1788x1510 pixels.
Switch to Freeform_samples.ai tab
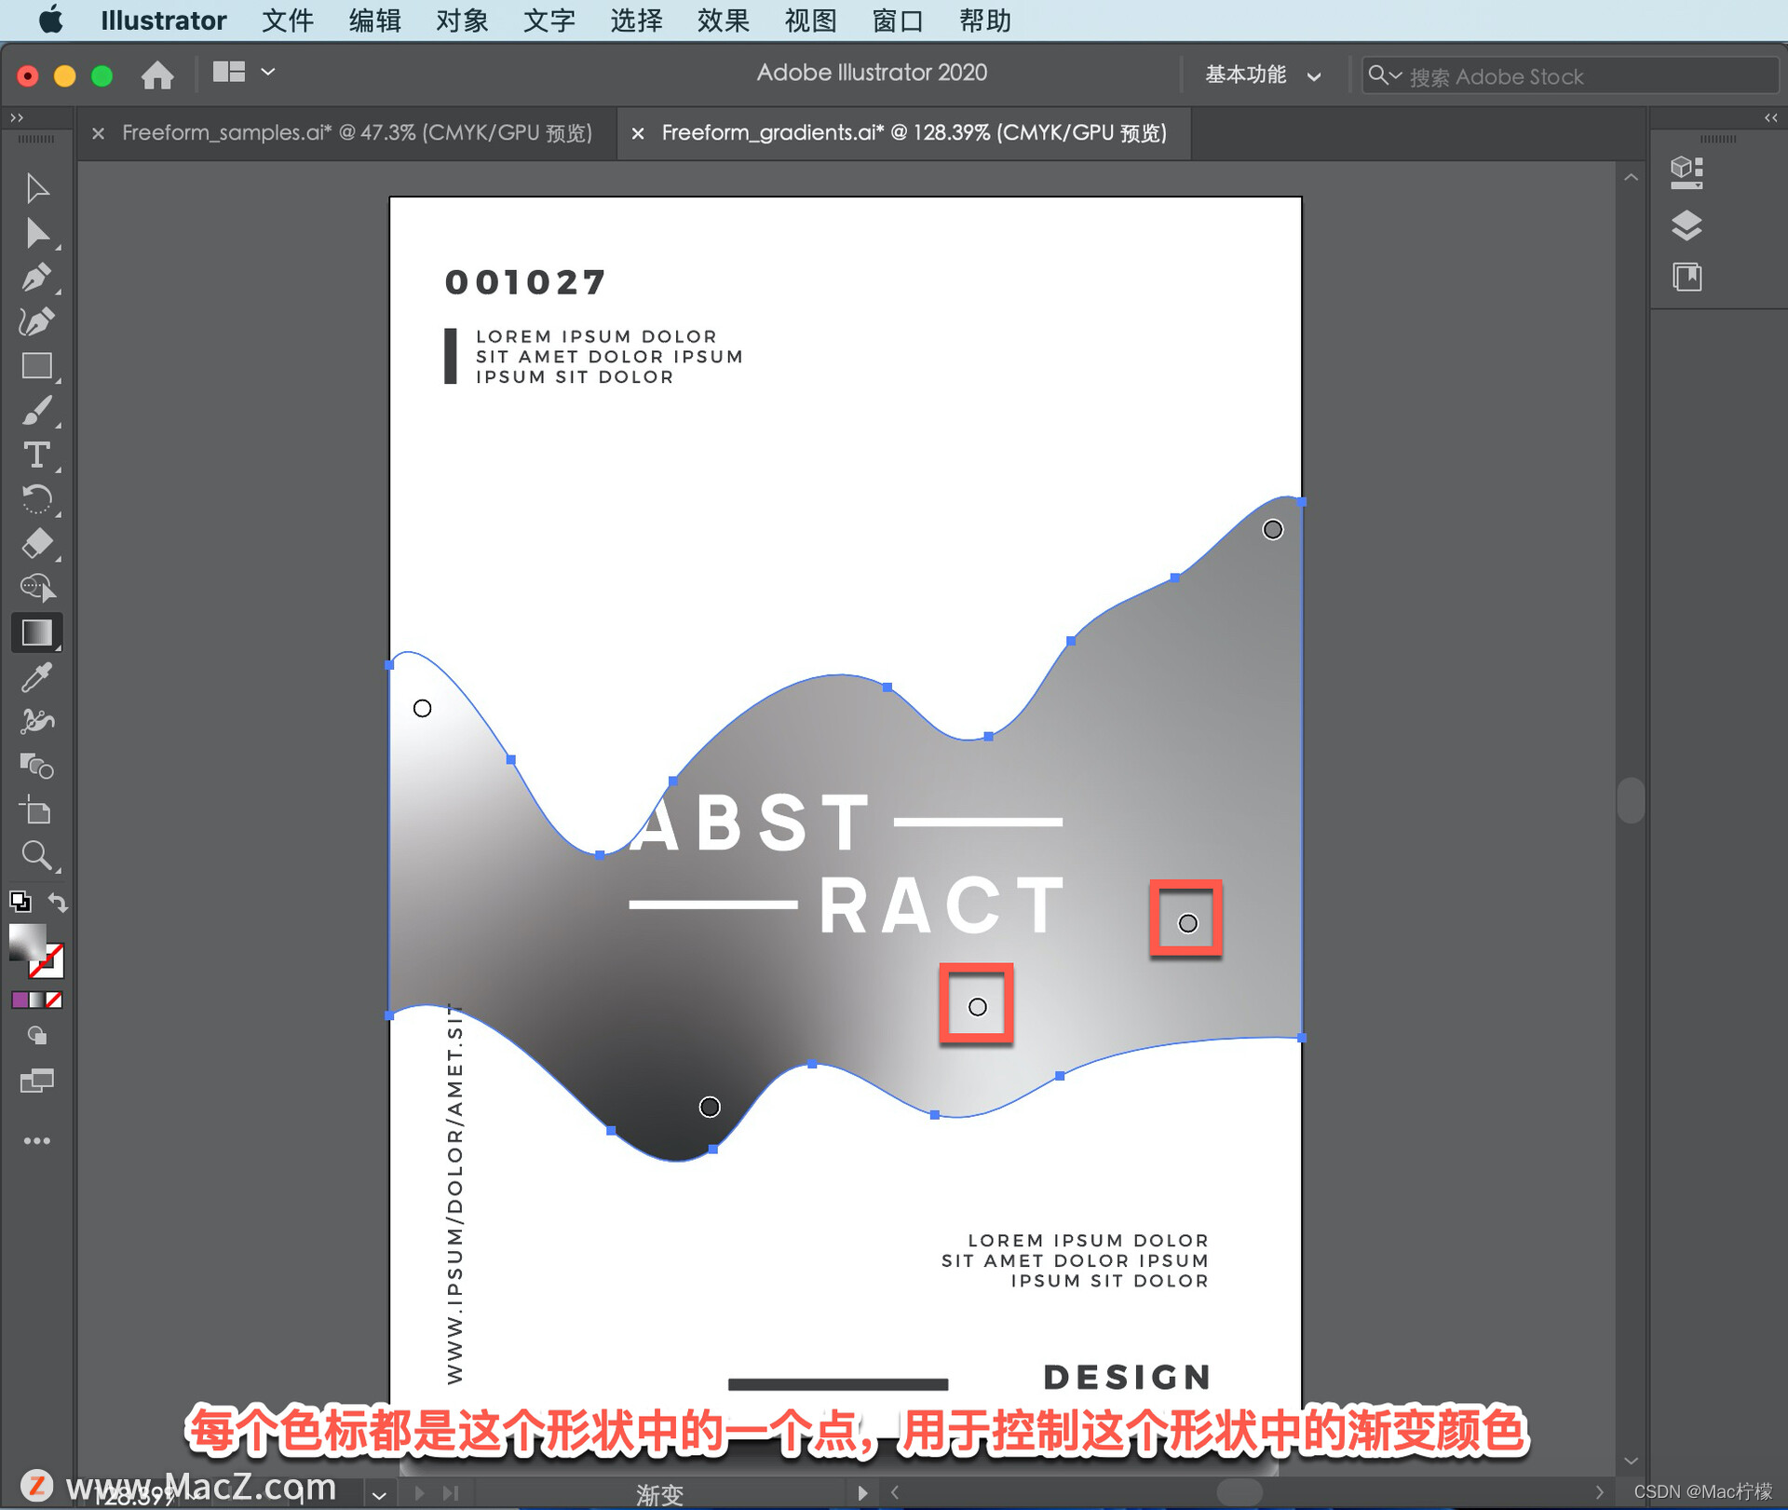click(x=356, y=133)
